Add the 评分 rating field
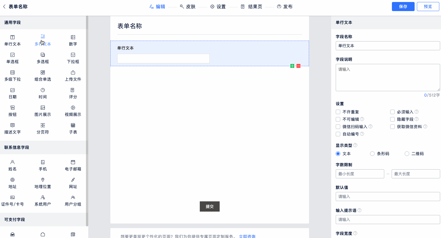 click(x=73, y=93)
